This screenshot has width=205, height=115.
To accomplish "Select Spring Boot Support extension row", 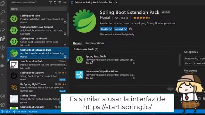I will pos(38,76).
